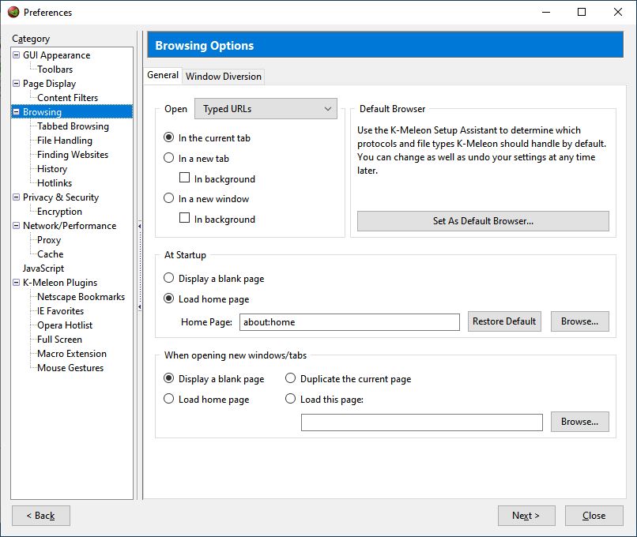Open History category

pyautogui.click(x=52, y=169)
